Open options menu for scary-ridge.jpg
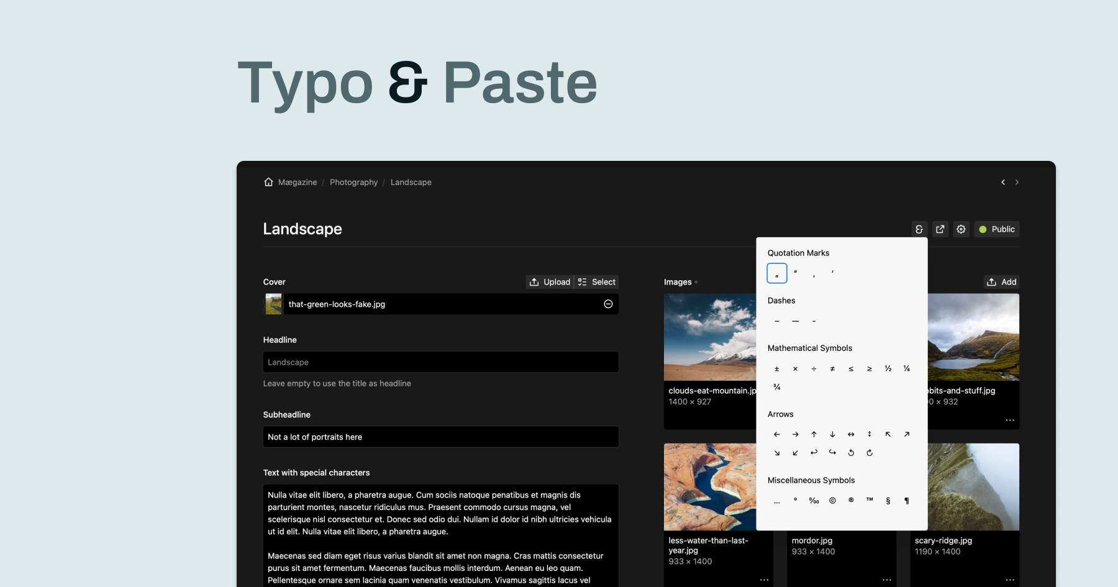 tap(1010, 580)
